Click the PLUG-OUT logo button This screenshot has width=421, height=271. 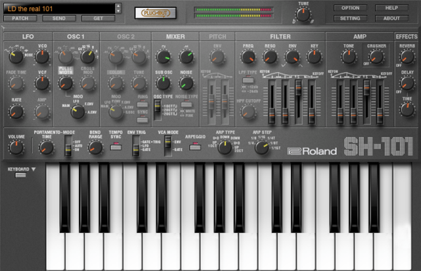tap(154, 13)
